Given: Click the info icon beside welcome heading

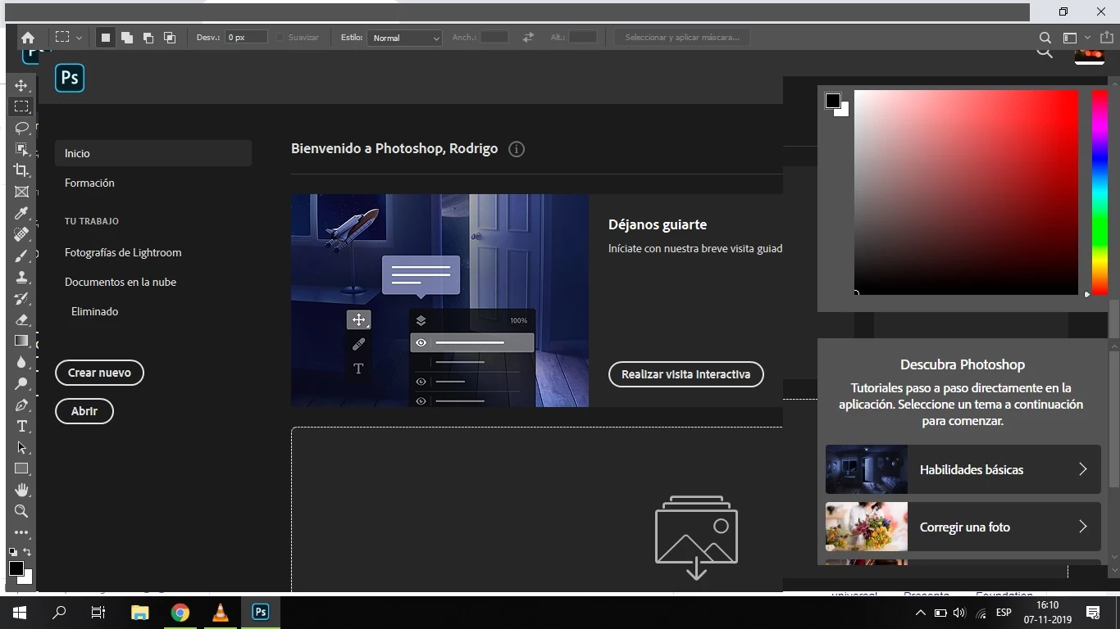Looking at the screenshot, I should (x=516, y=149).
